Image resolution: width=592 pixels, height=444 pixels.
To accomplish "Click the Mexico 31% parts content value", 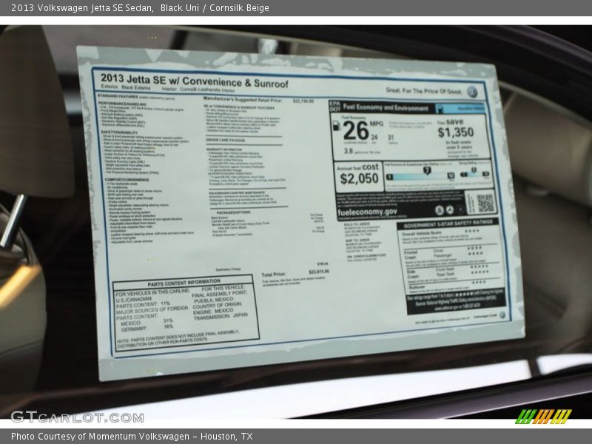I will [x=168, y=320].
